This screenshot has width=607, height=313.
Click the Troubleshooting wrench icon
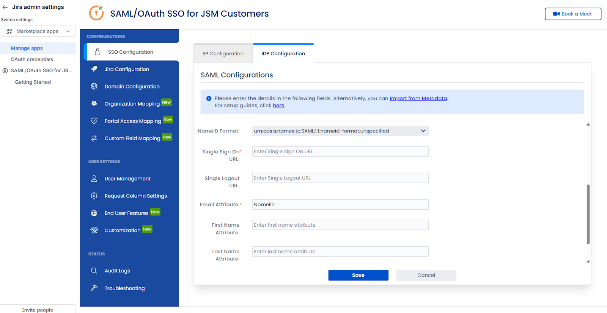[94, 288]
